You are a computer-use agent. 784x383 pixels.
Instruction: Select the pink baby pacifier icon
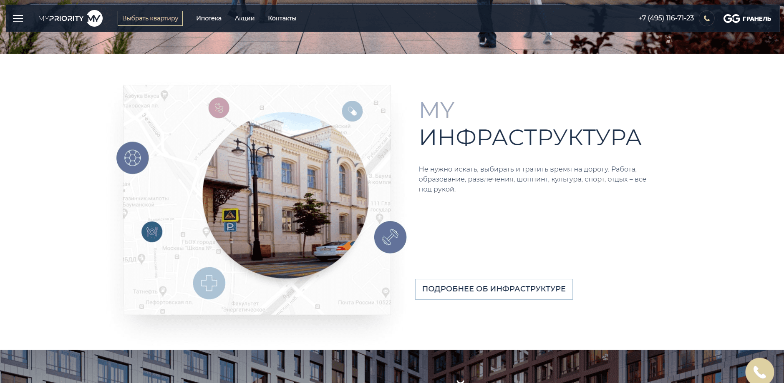pyautogui.click(x=219, y=108)
